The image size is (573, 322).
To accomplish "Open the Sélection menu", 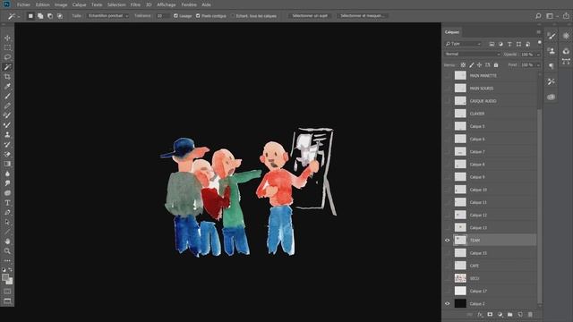I will point(116,4).
